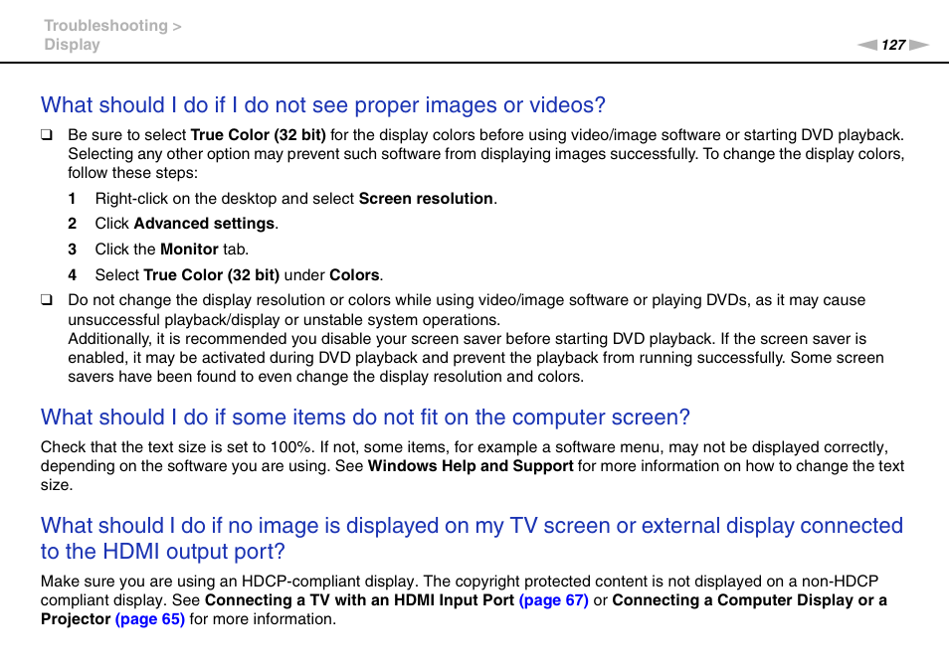The image size is (949, 670).
Task: Click bold text "Screen resolution" in step 1
Action: tap(426, 199)
